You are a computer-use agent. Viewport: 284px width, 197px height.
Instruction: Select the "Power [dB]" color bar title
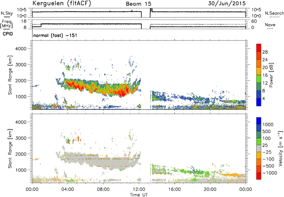coord(271,75)
